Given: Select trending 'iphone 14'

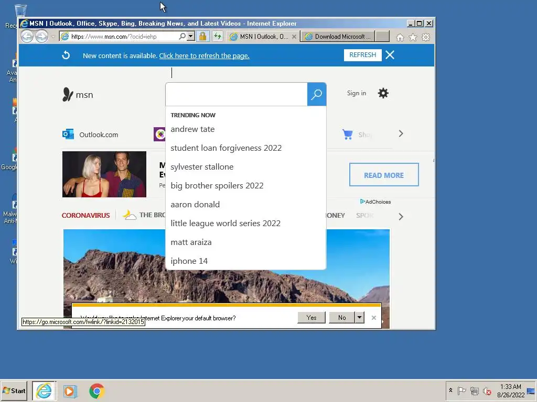Looking at the screenshot, I should (189, 261).
